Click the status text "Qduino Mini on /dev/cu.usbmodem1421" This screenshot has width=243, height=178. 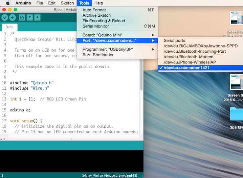(110, 175)
